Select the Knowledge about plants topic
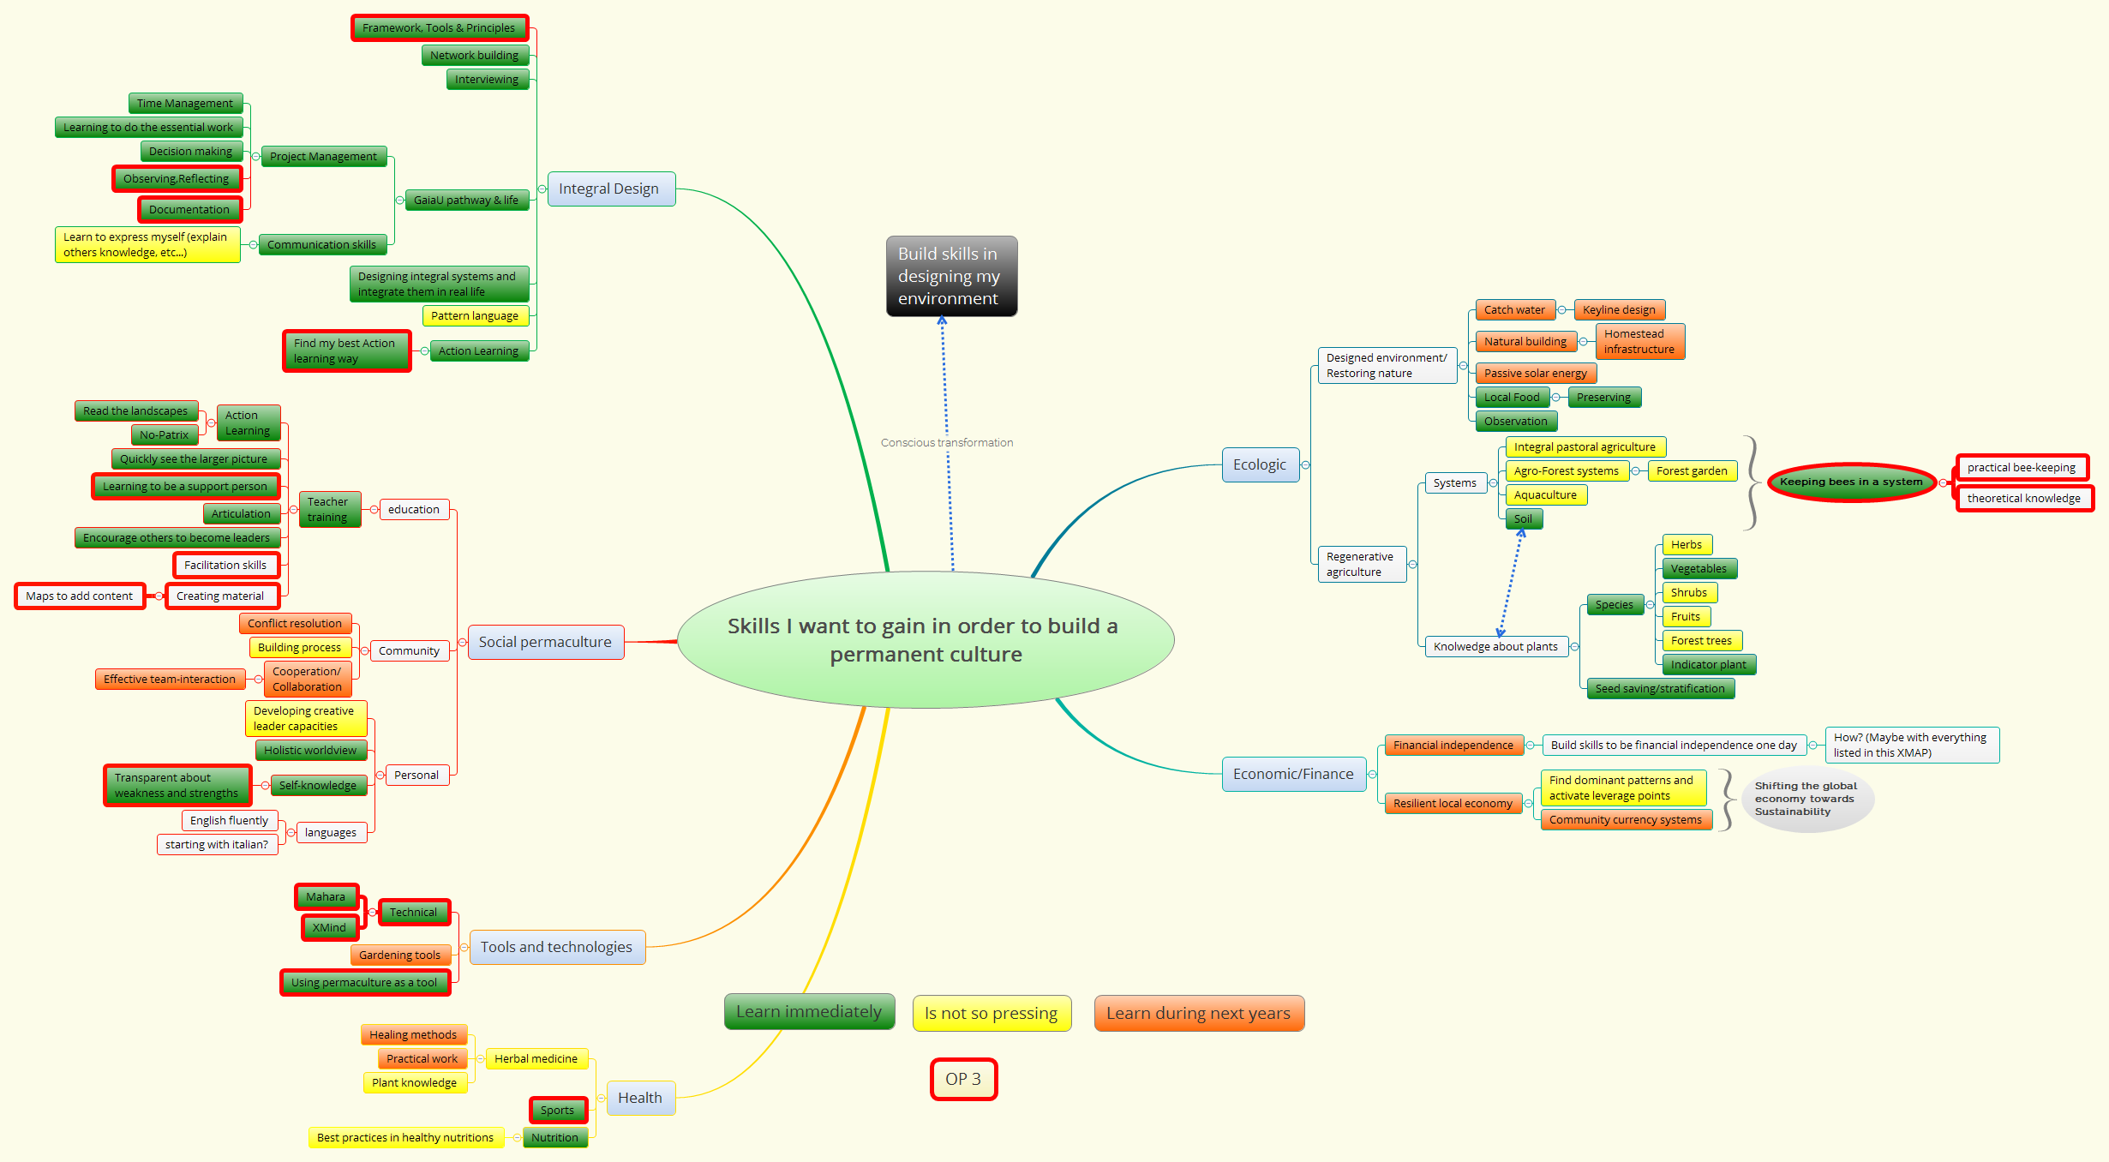 click(x=1495, y=647)
